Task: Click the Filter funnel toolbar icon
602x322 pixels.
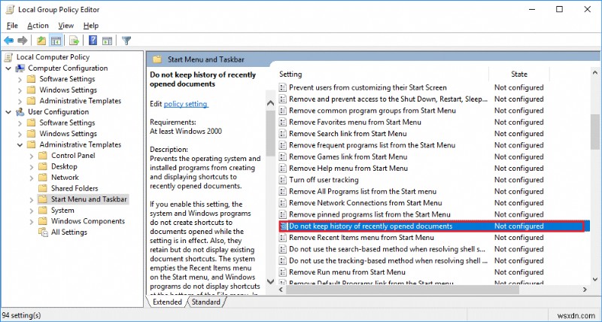Action: coord(126,41)
